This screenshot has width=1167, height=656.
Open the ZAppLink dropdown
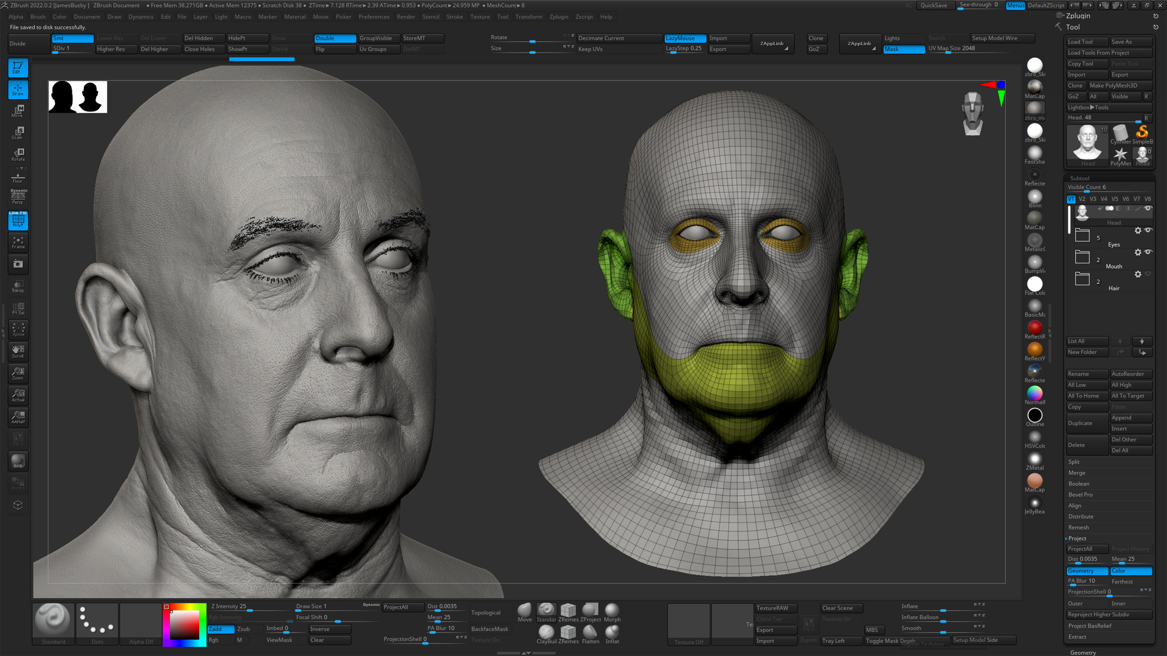tap(773, 44)
